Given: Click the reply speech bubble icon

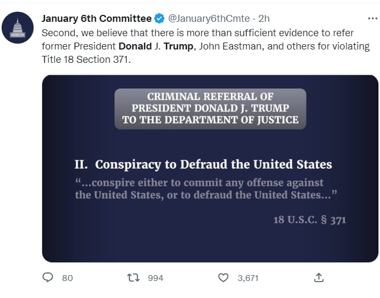Looking at the screenshot, I should point(47,277).
